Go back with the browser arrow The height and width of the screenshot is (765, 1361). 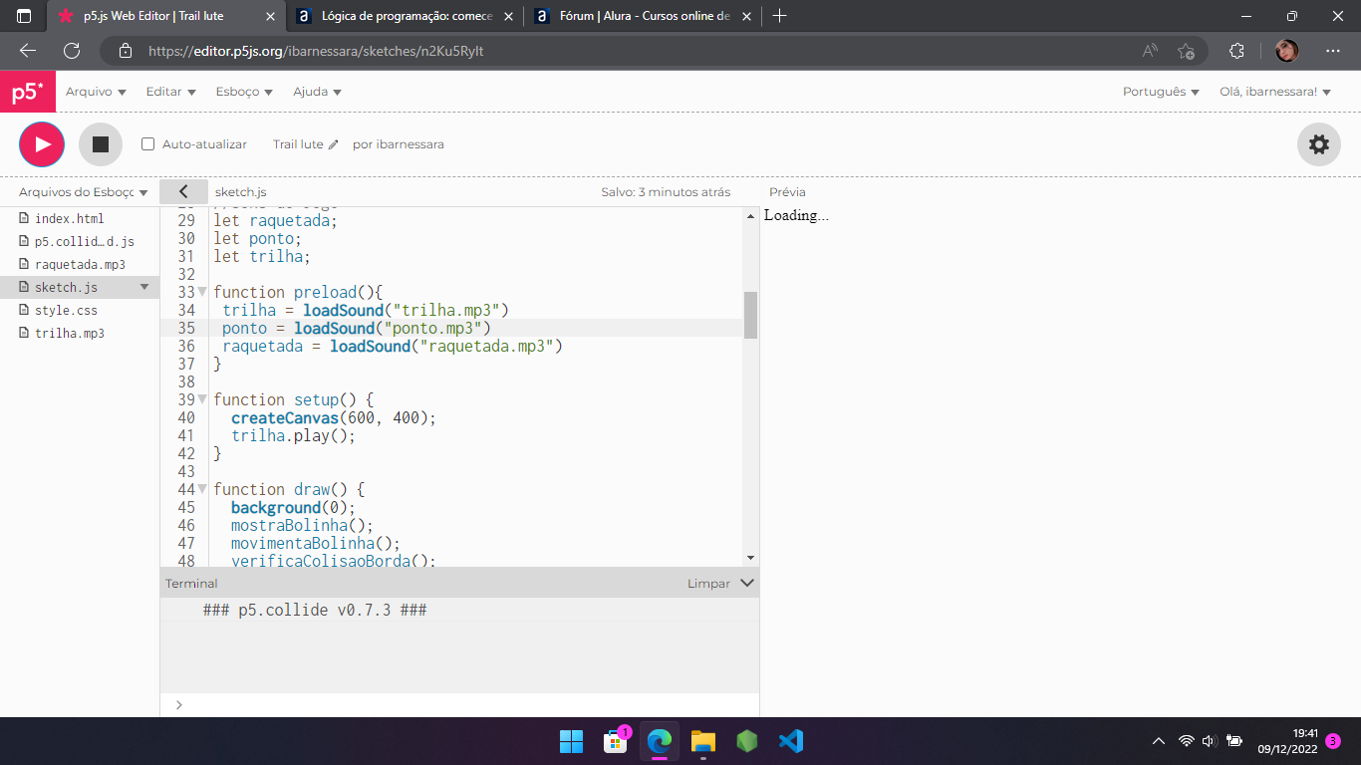28,51
